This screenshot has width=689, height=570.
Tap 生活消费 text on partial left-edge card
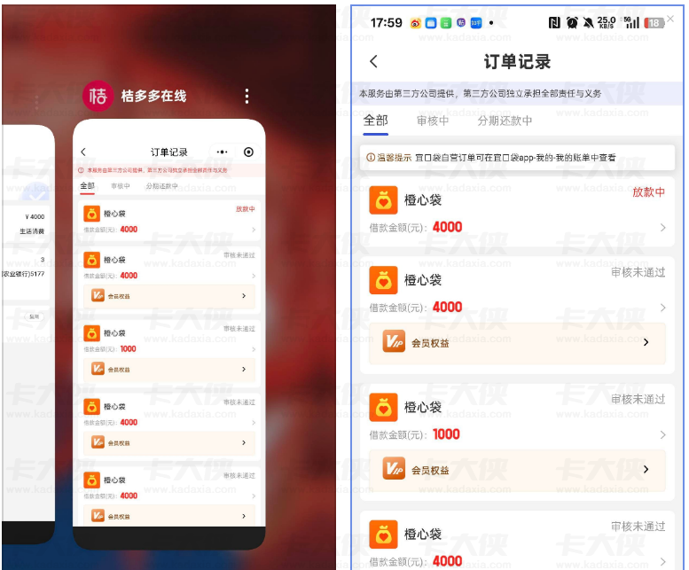click(x=32, y=231)
